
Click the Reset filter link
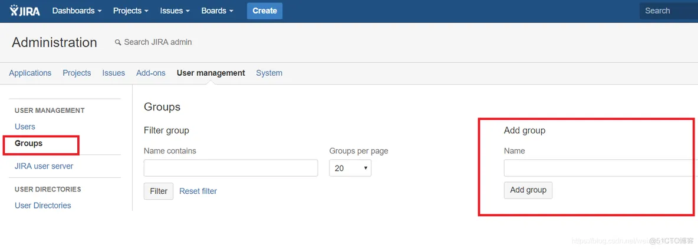point(198,191)
